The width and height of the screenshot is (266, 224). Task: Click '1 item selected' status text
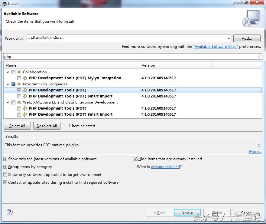82,126
